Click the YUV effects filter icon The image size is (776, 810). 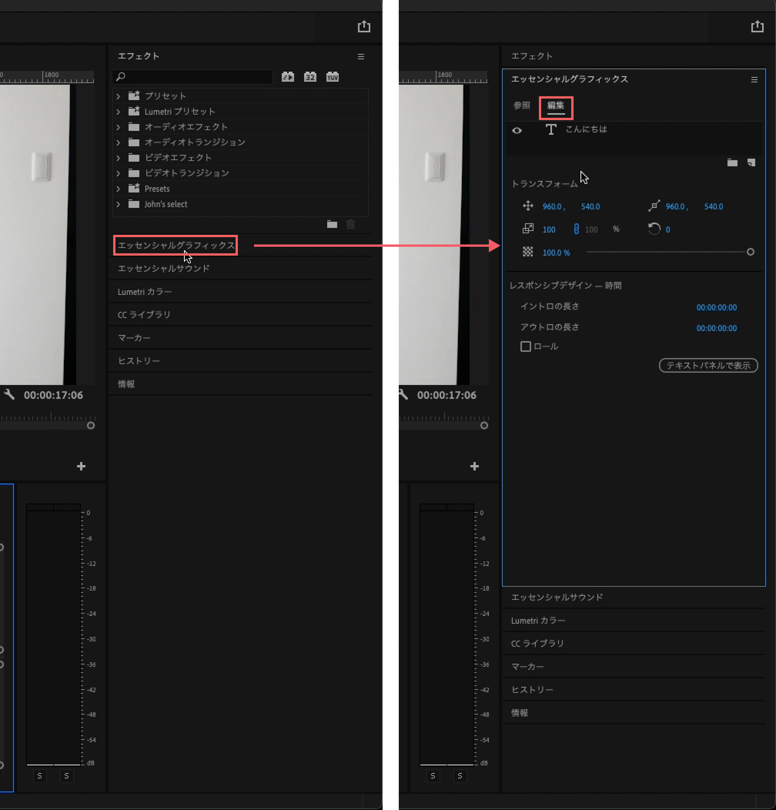click(332, 77)
